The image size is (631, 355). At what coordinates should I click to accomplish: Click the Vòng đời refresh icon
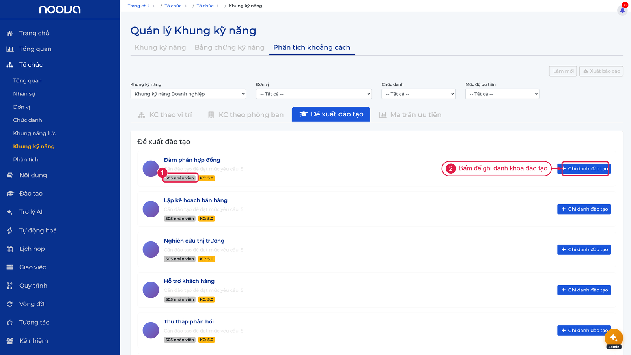pyautogui.click(x=10, y=304)
